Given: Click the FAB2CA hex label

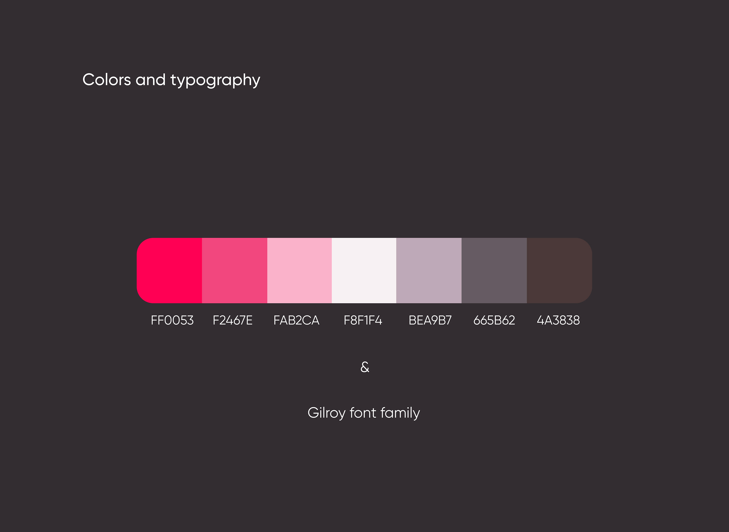Looking at the screenshot, I should (x=296, y=320).
